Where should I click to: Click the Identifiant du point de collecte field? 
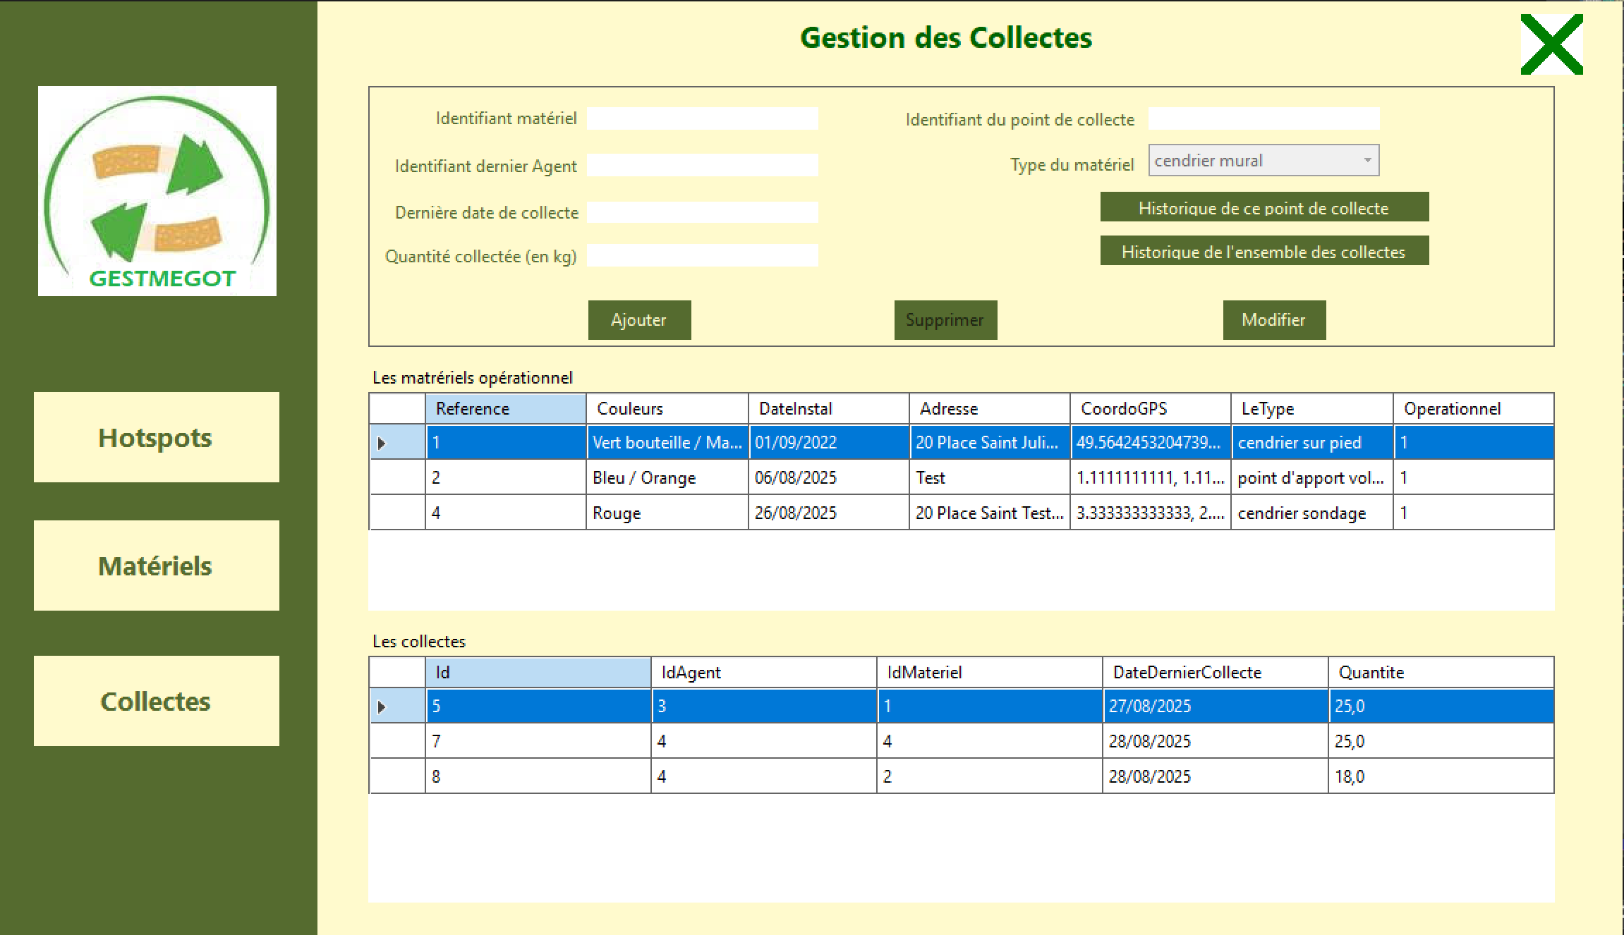[x=1263, y=119]
